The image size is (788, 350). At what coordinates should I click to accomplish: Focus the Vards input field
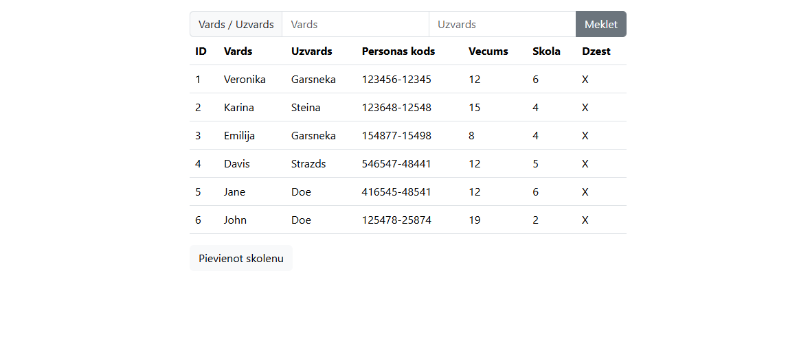355,24
